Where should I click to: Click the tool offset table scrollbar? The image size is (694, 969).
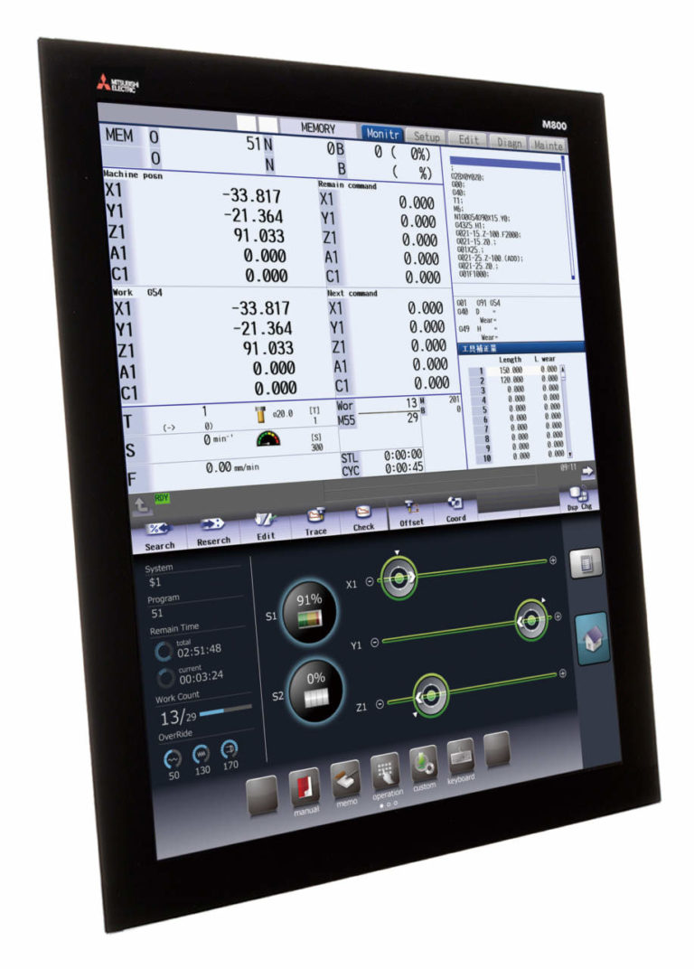564,411
